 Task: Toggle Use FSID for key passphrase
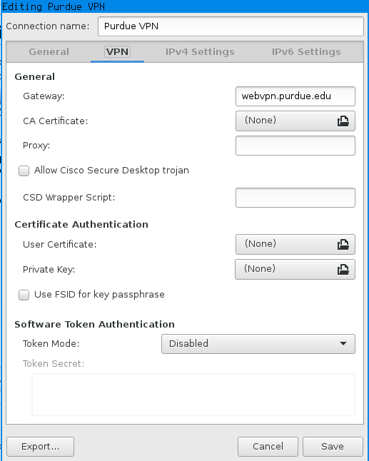[x=24, y=295]
